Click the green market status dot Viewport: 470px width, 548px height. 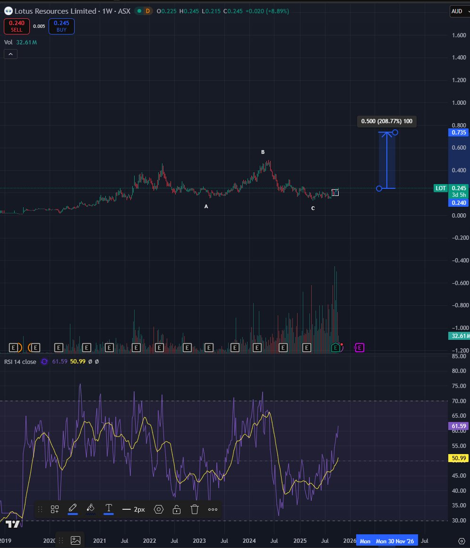click(139, 11)
